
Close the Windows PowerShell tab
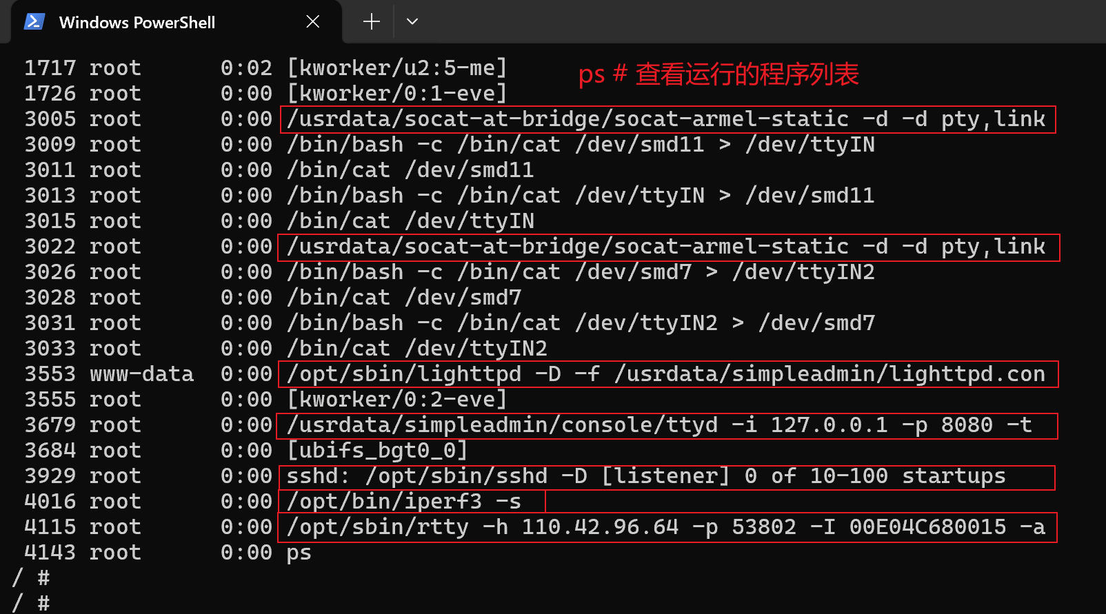click(x=312, y=22)
